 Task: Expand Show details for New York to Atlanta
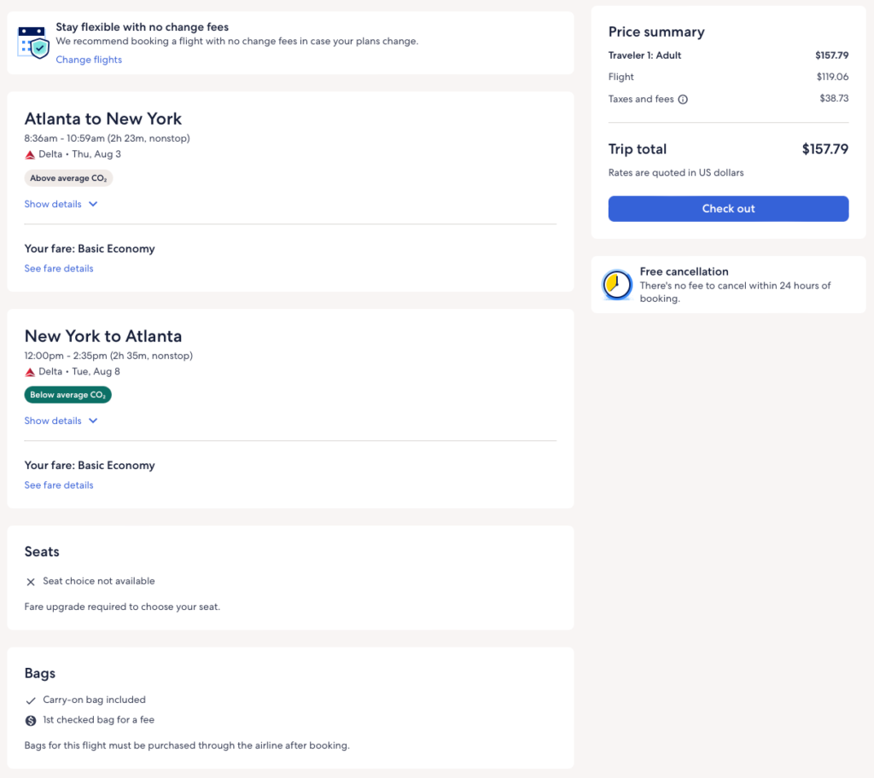(53, 421)
